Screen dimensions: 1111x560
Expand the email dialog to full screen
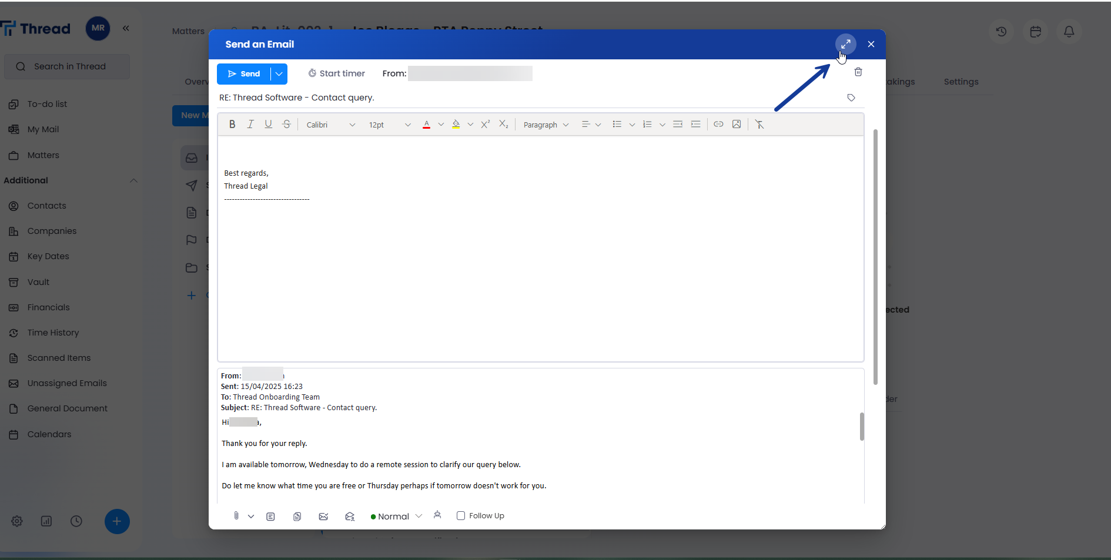click(x=845, y=44)
